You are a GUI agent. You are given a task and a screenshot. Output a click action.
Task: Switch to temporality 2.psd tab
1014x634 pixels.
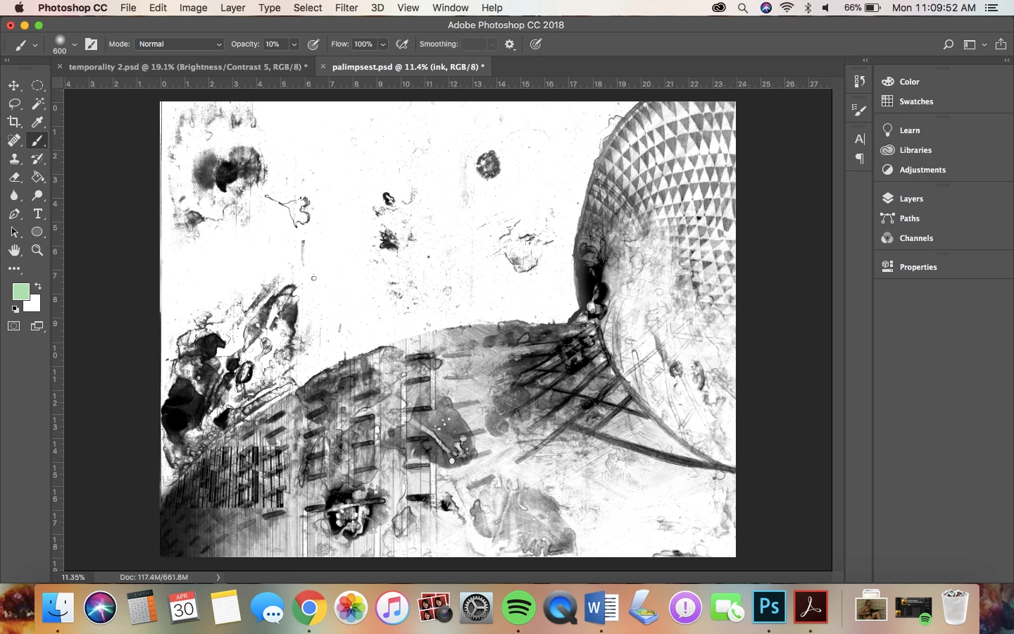pos(188,67)
